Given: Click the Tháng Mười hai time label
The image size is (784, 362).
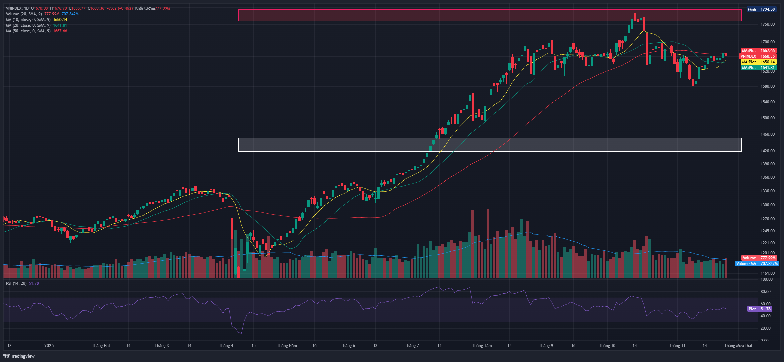Looking at the screenshot, I should pos(738,346).
